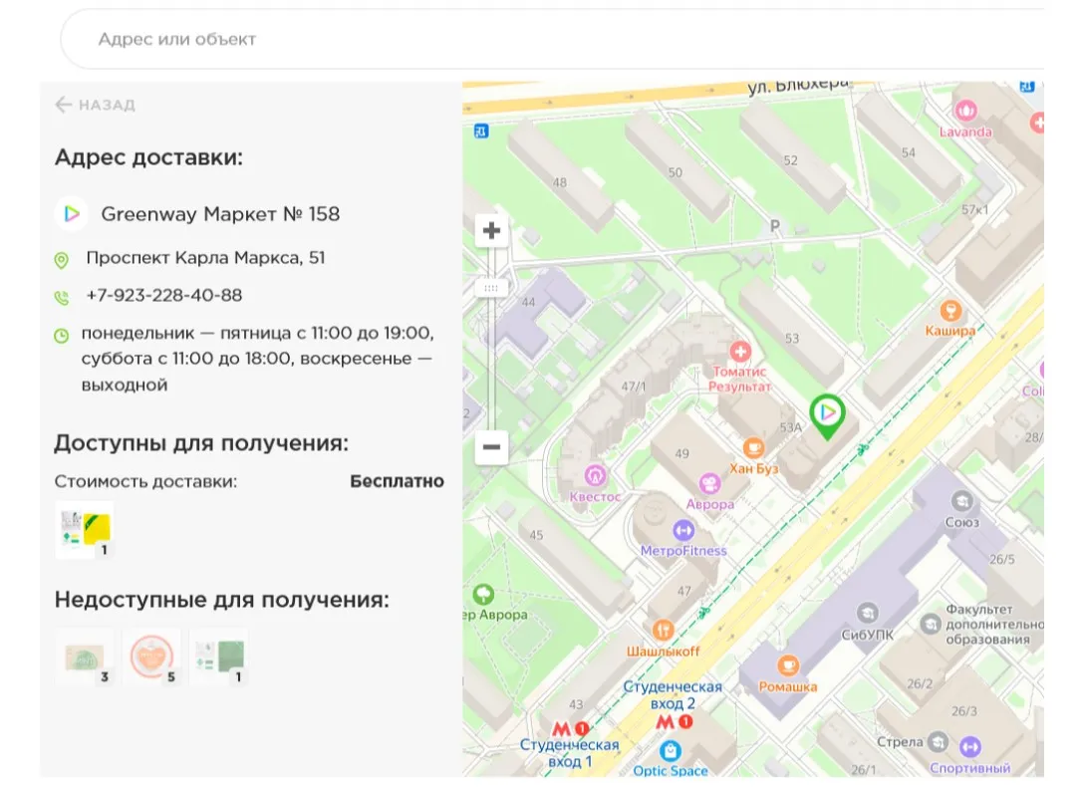1084x787 pixels.
Task: Click the address search field
Action: 552,40
